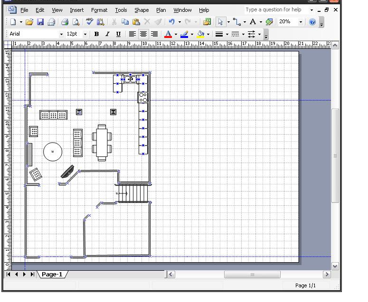Click the center align text button
The image size is (368, 302).
(x=143, y=34)
